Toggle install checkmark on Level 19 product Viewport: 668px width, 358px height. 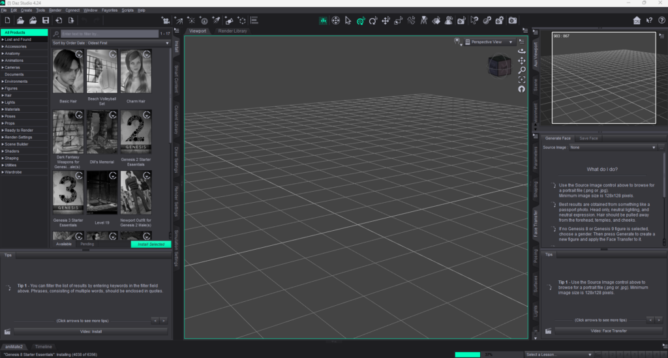coord(113,175)
